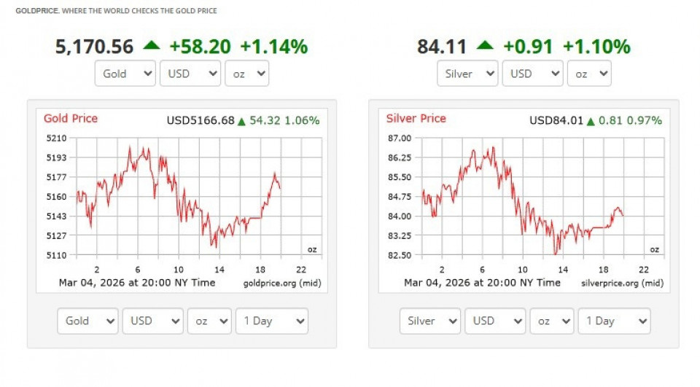Click the goldprice.org (mid) chart label
The image size is (700, 387).
pos(281,283)
